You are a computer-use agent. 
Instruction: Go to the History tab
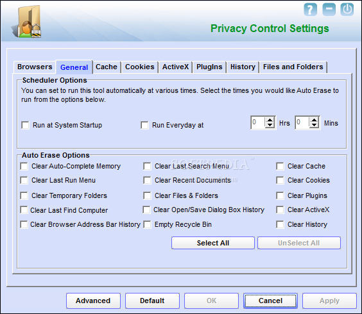(x=243, y=67)
